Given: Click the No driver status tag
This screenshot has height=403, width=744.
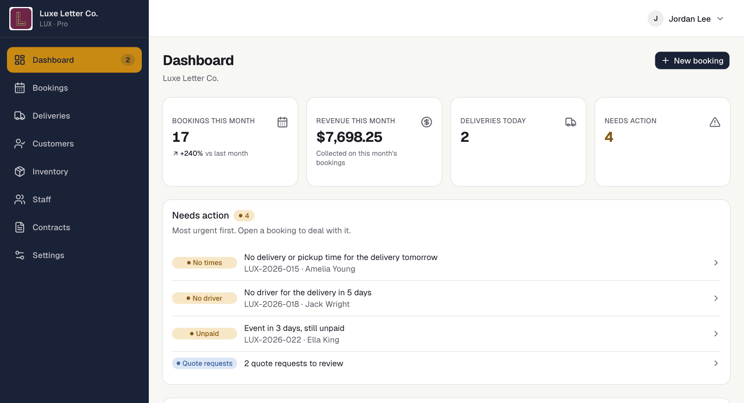Looking at the screenshot, I should (205, 298).
